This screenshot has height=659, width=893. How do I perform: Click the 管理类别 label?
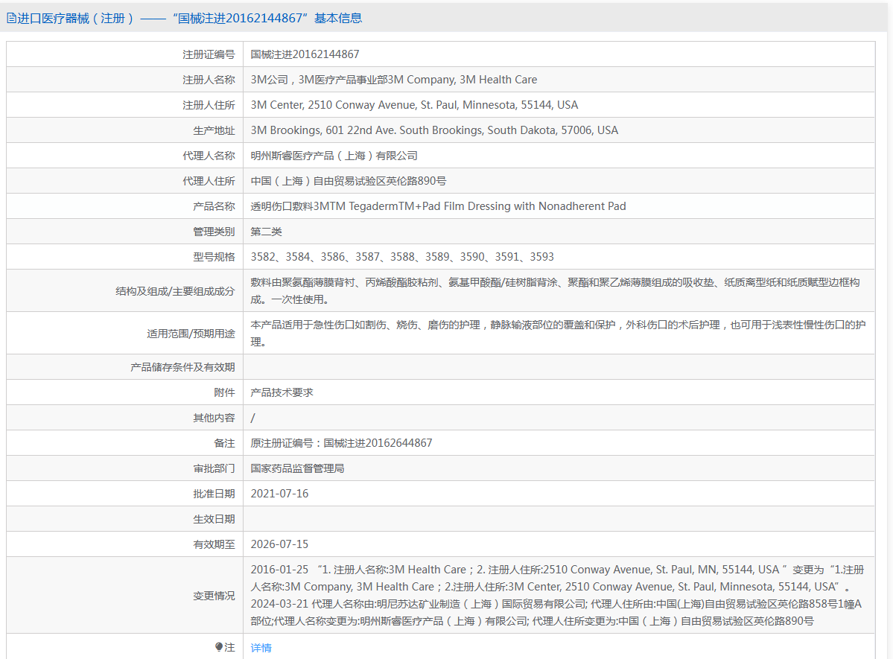point(214,232)
